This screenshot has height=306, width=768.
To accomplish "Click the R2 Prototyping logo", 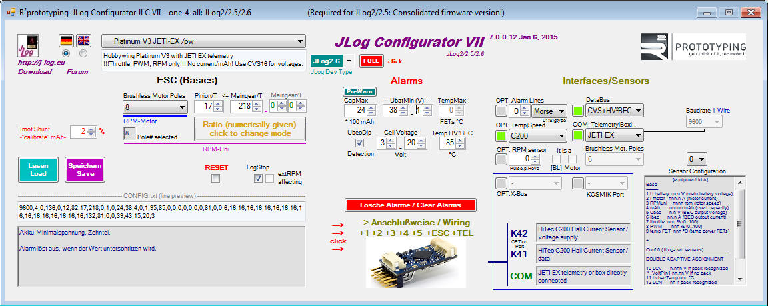I will pyautogui.click(x=693, y=47).
